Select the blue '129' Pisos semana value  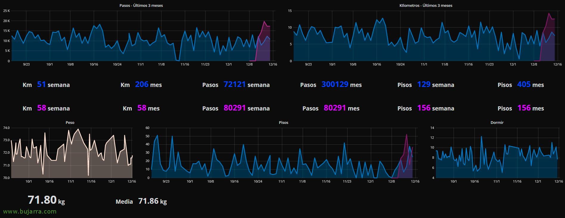coord(424,85)
